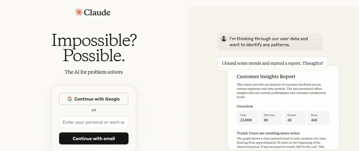
Task: Focus the personal or work email field
Action: click(94, 122)
